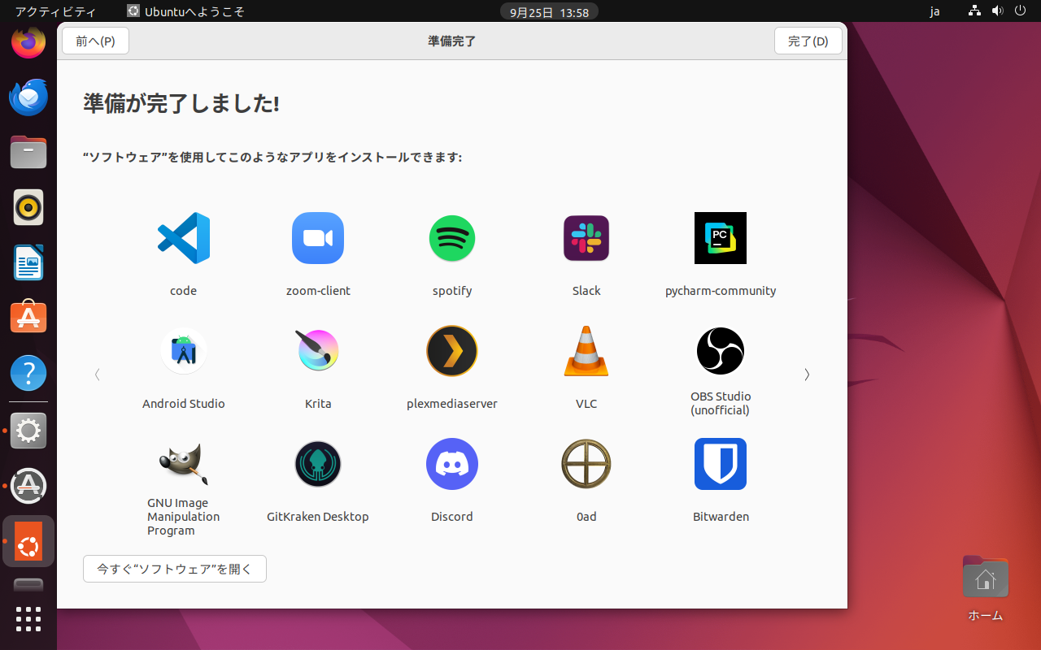Click the OBS Studio icon

(x=721, y=351)
